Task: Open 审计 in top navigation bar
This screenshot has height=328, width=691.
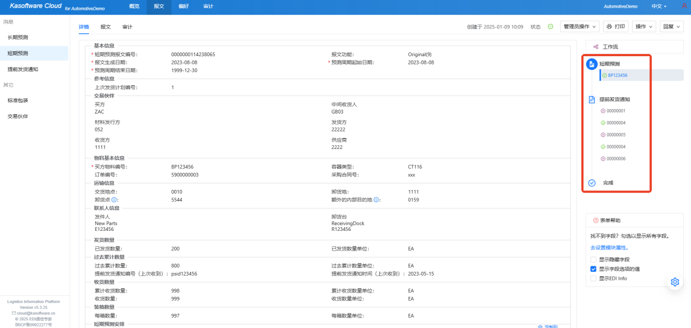Action: tap(208, 6)
